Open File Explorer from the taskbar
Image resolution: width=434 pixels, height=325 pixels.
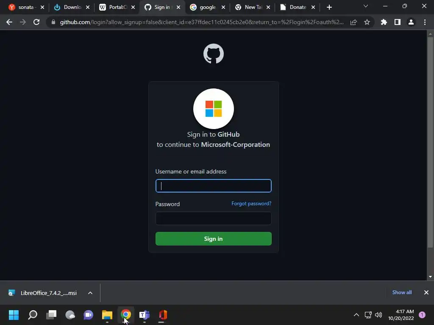click(x=107, y=315)
